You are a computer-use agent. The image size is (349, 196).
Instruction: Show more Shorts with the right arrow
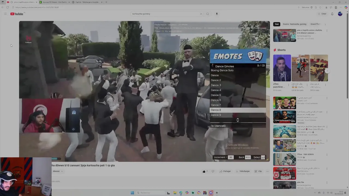[x=327, y=71]
